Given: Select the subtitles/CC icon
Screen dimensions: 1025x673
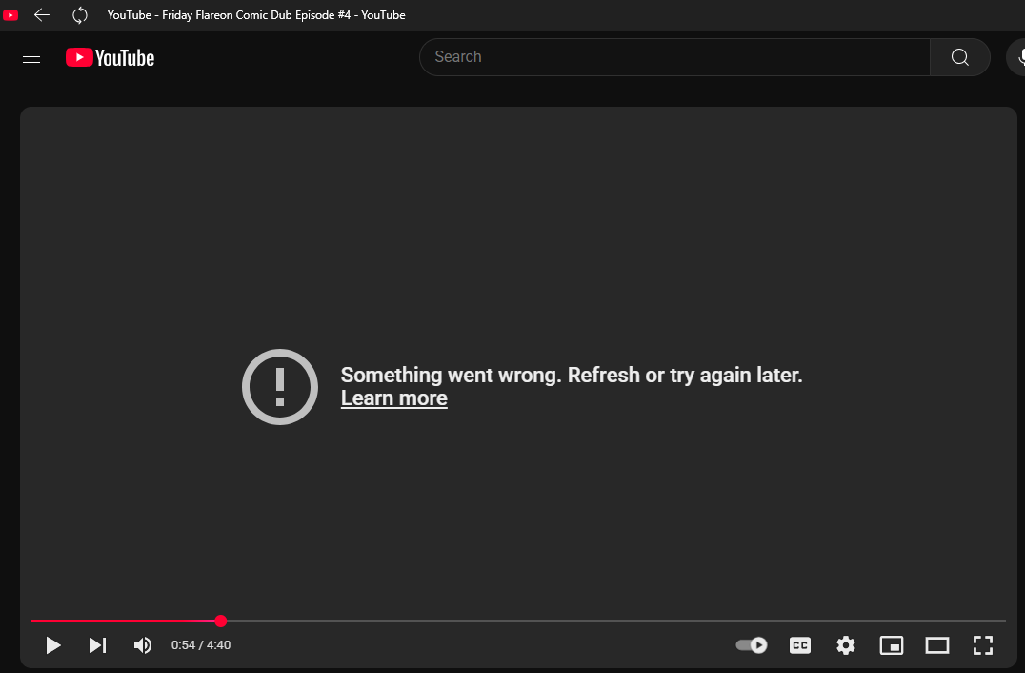Looking at the screenshot, I should point(799,645).
